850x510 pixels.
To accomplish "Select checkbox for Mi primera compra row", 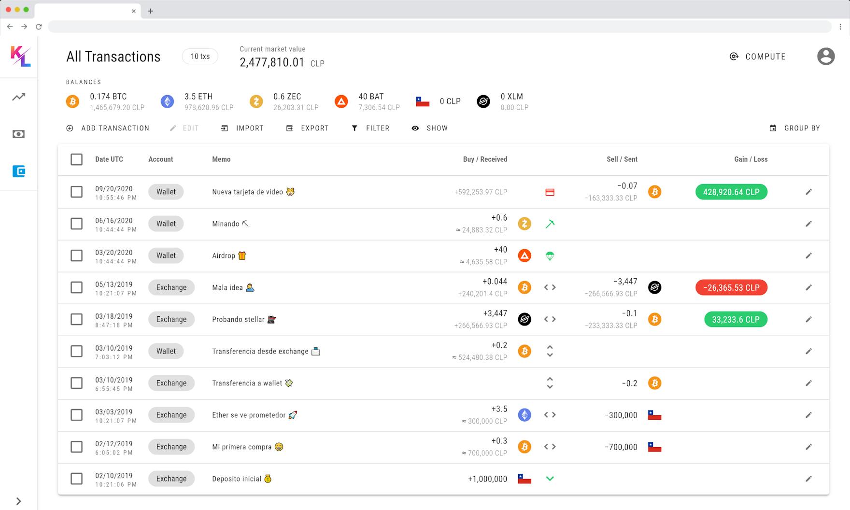I will click(x=76, y=447).
